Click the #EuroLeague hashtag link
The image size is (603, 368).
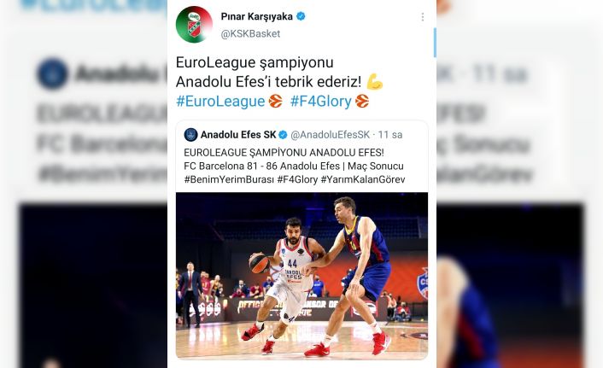point(220,101)
